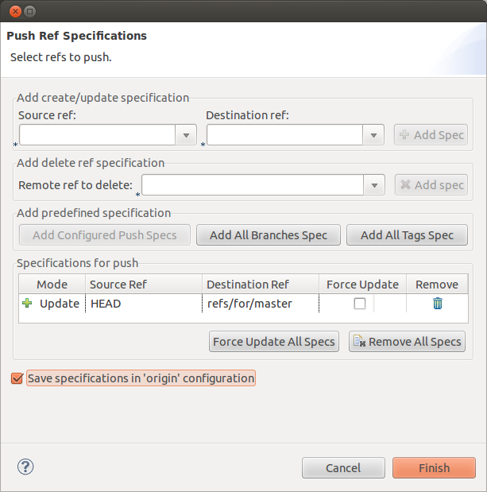
Task: Click the trash icon to remove HEAD spec
Action: coord(438,304)
